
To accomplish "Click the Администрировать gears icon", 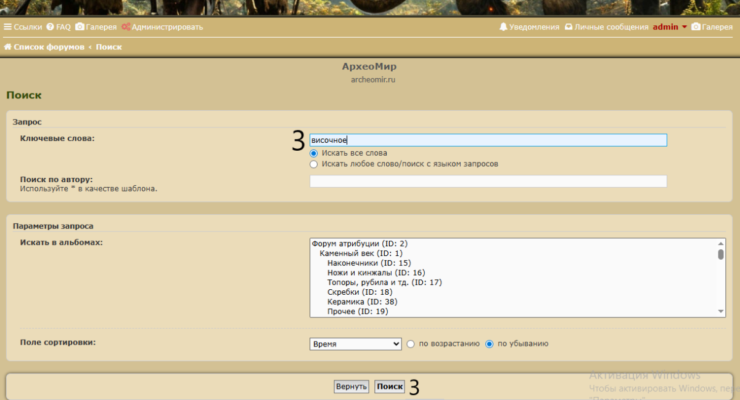I will [126, 27].
